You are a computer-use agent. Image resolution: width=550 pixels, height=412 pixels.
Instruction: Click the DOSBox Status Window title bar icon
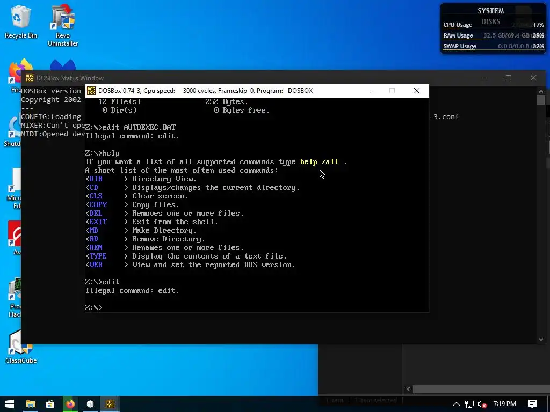click(x=30, y=78)
